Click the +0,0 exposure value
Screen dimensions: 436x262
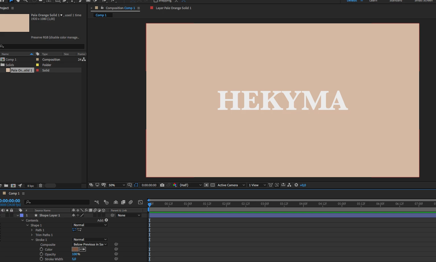point(303,185)
